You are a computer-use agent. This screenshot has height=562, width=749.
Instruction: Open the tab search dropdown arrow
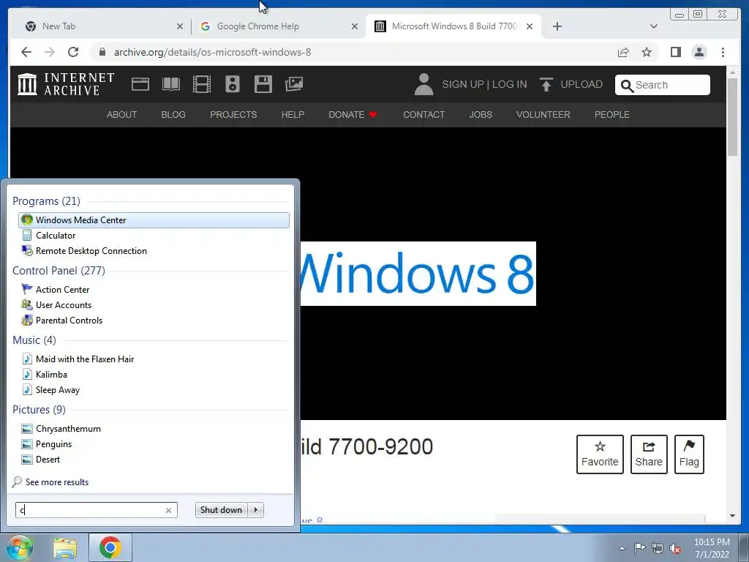[x=654, y=26]
